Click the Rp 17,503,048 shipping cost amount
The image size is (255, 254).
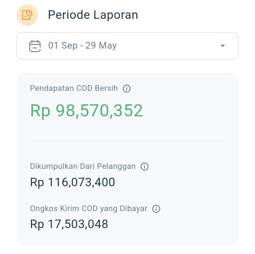69,224
